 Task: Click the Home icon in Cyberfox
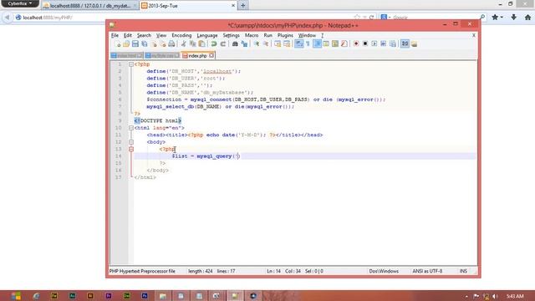(x=527, y=17)
